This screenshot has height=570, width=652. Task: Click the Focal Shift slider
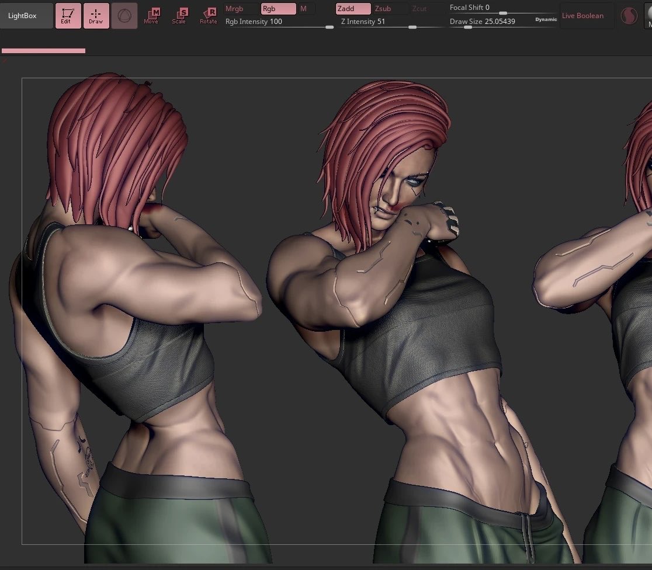502,8
